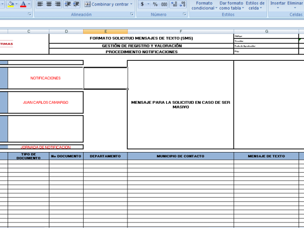304x228 pixels.
Task: Select column D header
Action: pos(66,31)
